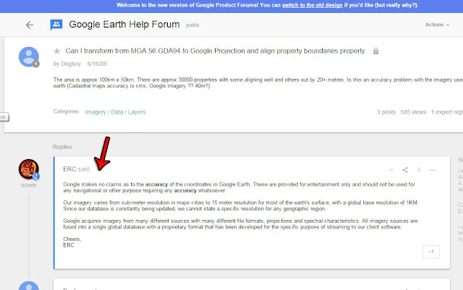Viewport: 463px width, 290px height.
Task: Open the Actions dropdown menu
Action: pos(437,25)
